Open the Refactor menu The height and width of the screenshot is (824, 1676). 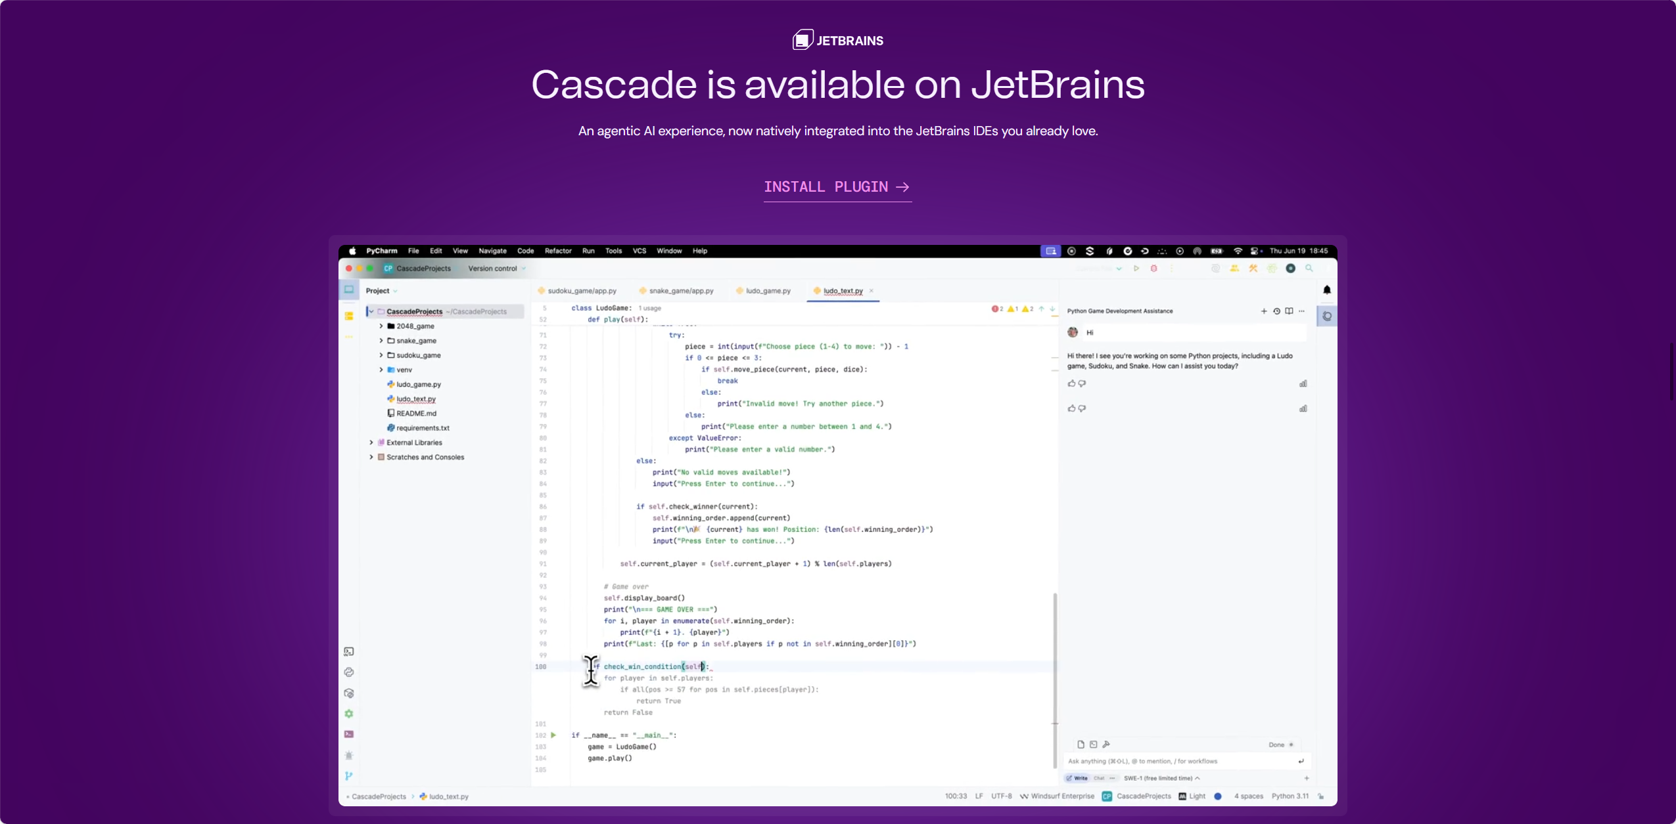click(x=557, y=251)
